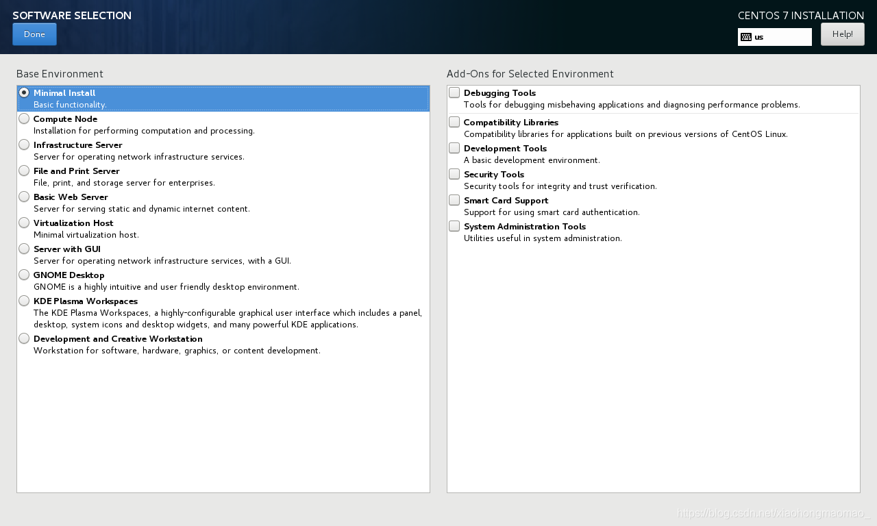Click 'Compatibility libraries for applications built' description
This screenshot has height=526, width=877.
pos(626,134)
